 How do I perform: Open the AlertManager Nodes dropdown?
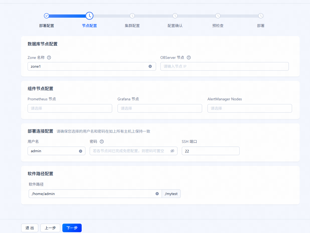click(250, 108)
